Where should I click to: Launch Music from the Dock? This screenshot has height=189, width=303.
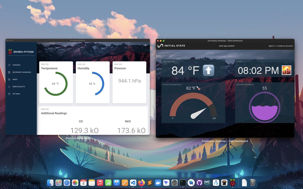(x=100, y=182)
